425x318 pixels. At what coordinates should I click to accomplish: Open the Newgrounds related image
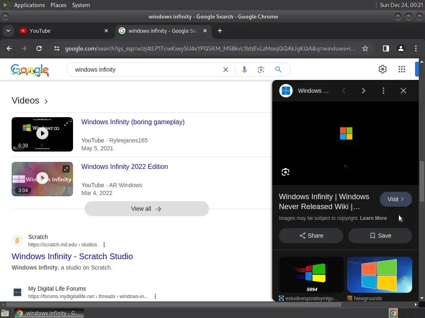(380, 275)
